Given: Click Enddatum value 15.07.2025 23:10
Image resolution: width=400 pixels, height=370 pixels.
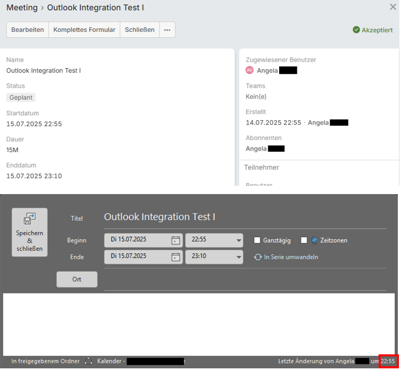Looking at the screenshot, I should pyautogui.click(x=34, y=176).
